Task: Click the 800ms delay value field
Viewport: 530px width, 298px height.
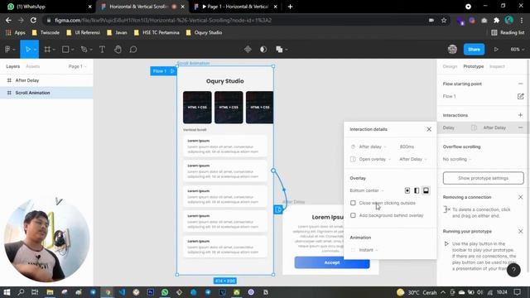Action: tap(407, 147)
